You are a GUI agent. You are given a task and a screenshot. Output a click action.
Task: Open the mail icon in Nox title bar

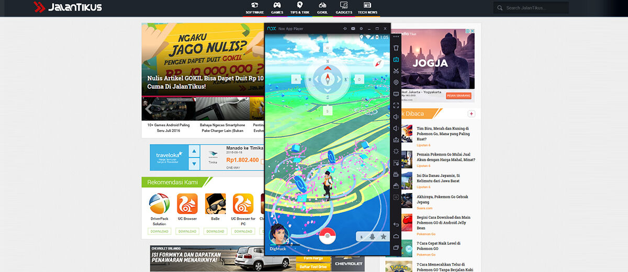tap(353, 28)
